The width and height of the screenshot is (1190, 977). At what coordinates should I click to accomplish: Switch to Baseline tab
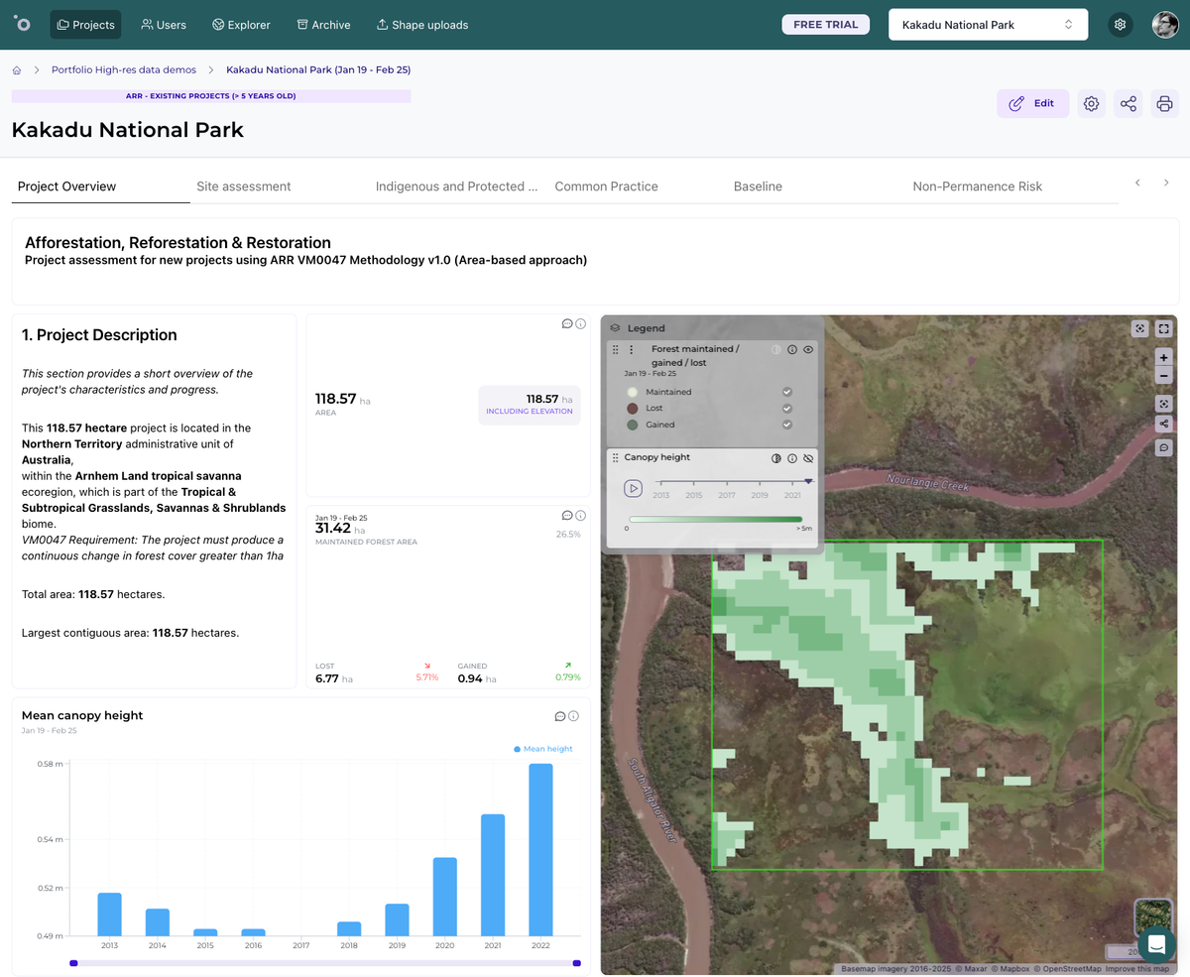click(758, 186)
